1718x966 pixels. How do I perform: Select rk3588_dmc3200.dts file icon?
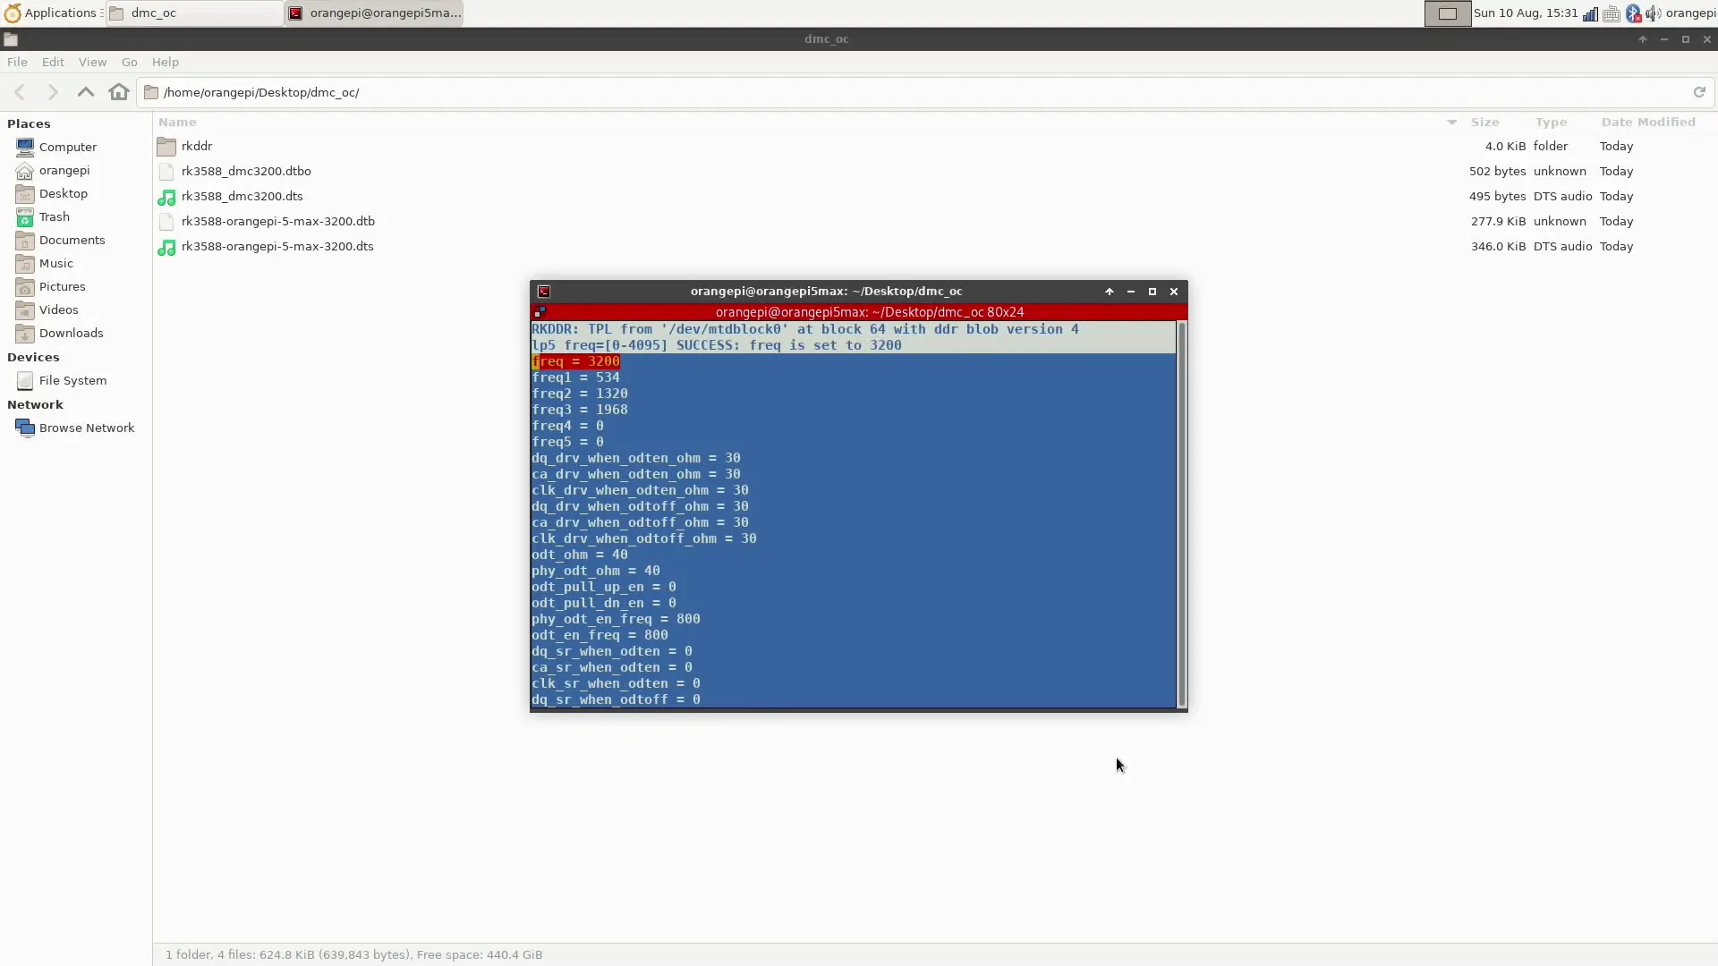(166, 197)
